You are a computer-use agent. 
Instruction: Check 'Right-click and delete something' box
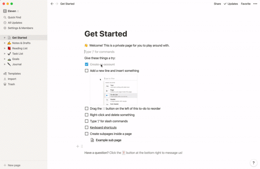click(x=87, y=115)
